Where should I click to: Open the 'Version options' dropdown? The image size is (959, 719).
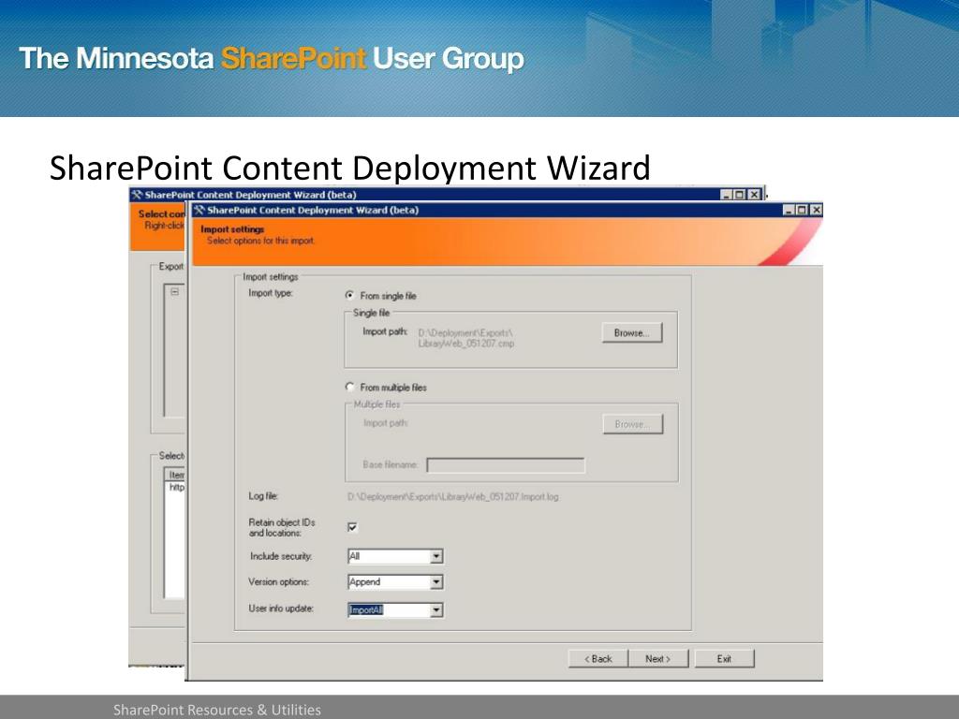[436, 582]
